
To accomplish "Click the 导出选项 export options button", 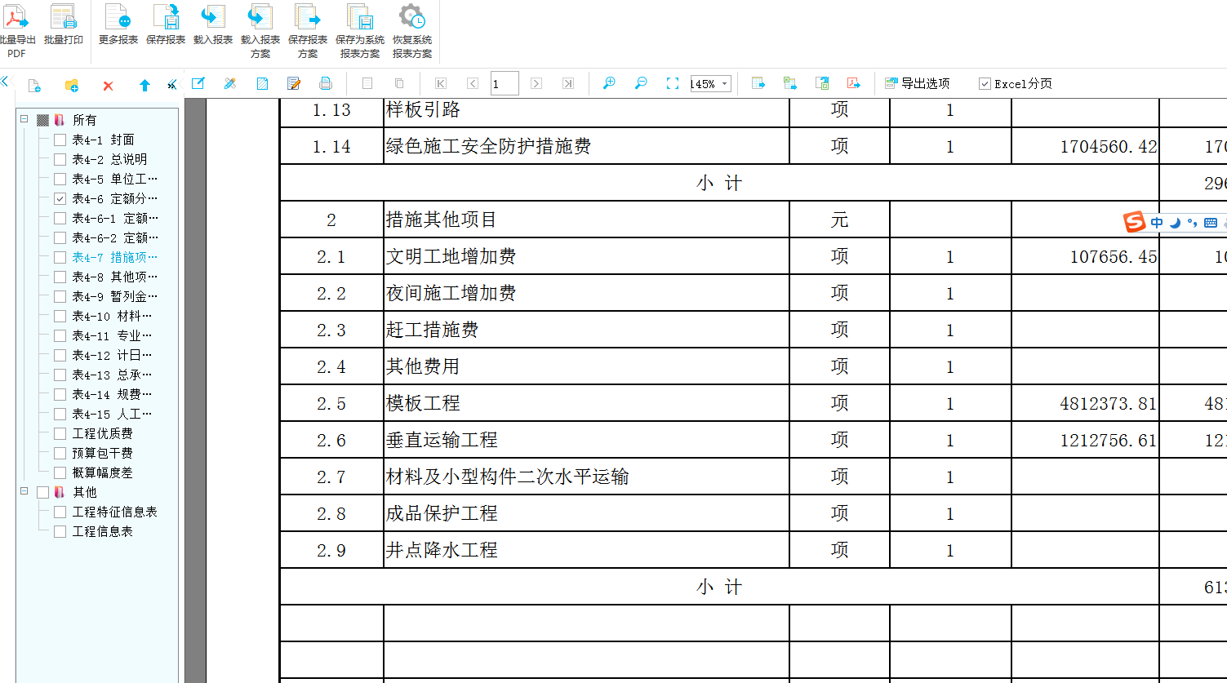I will 918,83.
